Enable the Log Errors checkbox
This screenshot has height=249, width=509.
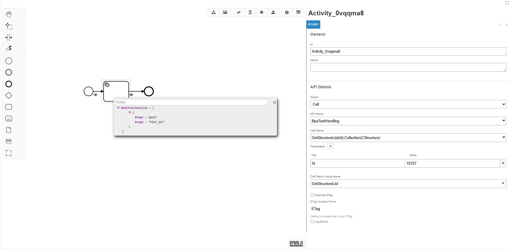[312, 222]
